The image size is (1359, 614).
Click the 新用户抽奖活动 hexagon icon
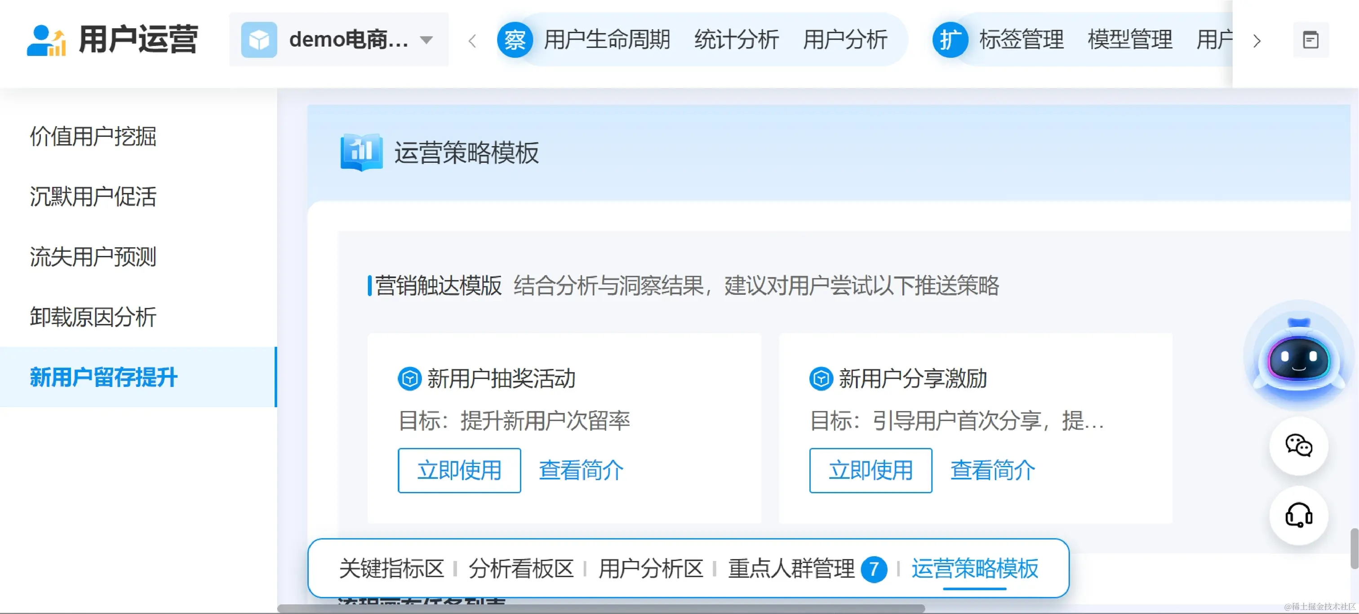409,378
